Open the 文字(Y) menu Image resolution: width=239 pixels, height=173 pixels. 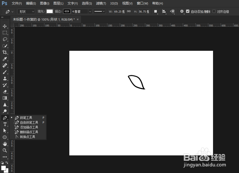tap(73, 3)
